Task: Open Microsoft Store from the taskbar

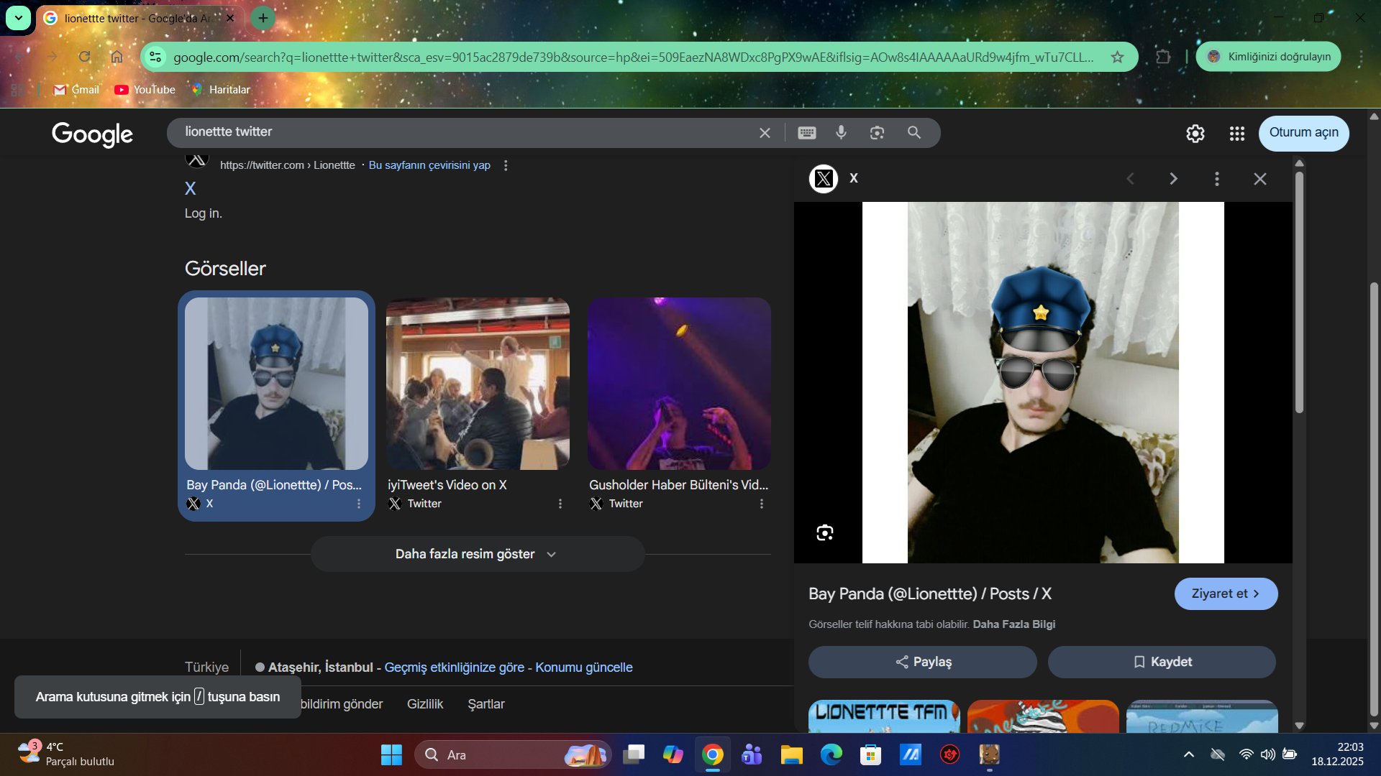Action: tap(871, 754)
